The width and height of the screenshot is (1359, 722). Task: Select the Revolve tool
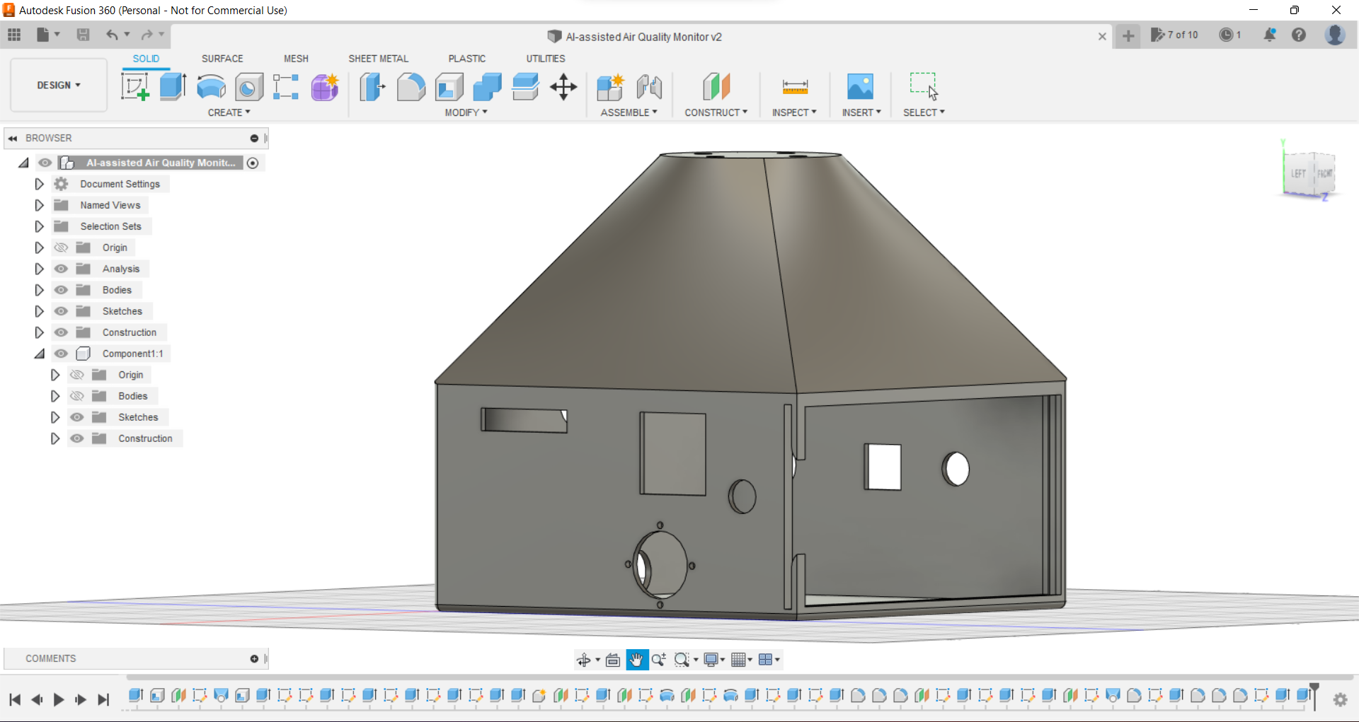coord(211,87)
